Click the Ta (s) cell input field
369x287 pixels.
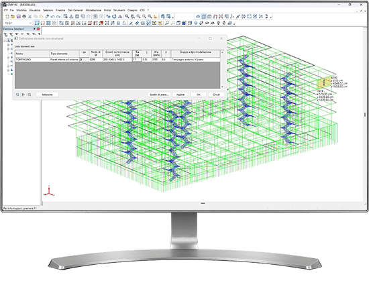click(x=137, y=60)
